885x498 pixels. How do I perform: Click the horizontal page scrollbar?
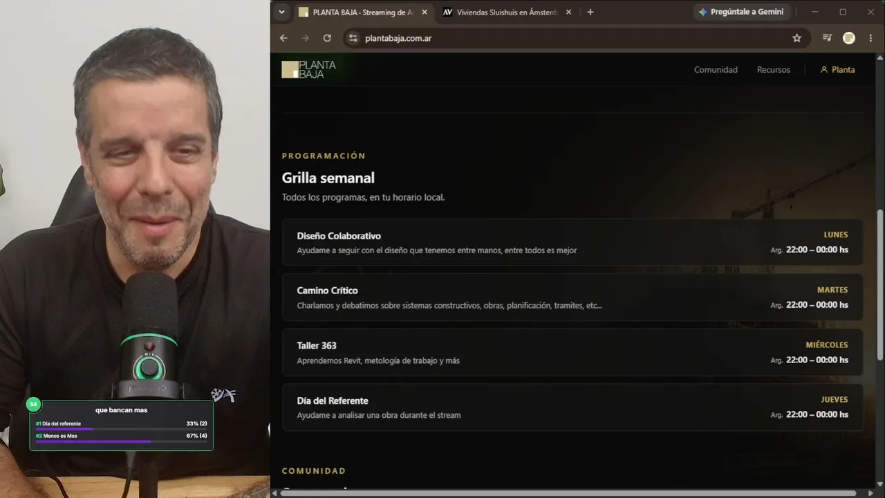[x=567, y=493]
